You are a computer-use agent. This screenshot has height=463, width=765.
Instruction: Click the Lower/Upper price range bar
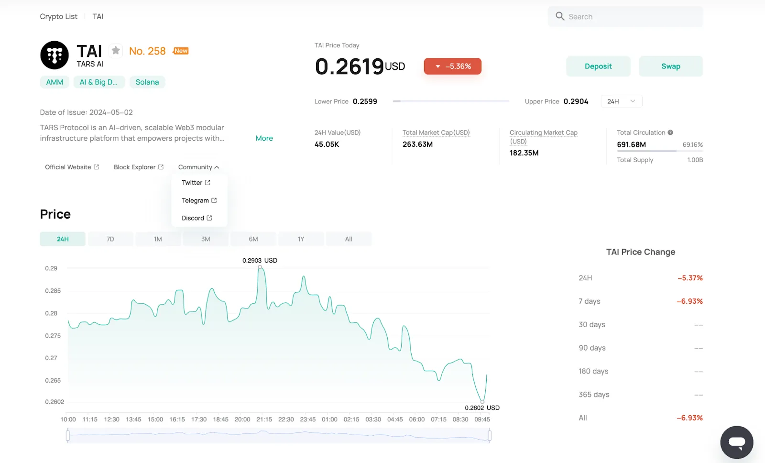(x=451, y=101)
